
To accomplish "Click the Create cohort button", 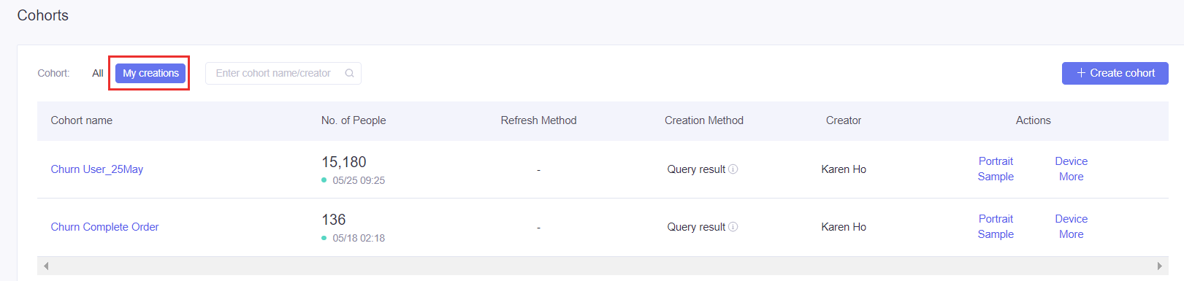I will tap(1115, 73).
